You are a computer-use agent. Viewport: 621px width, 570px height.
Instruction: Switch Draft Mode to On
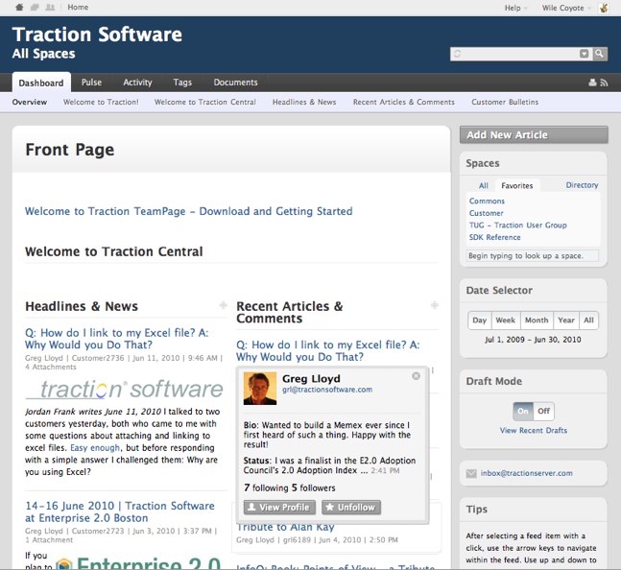click(523, 411)
